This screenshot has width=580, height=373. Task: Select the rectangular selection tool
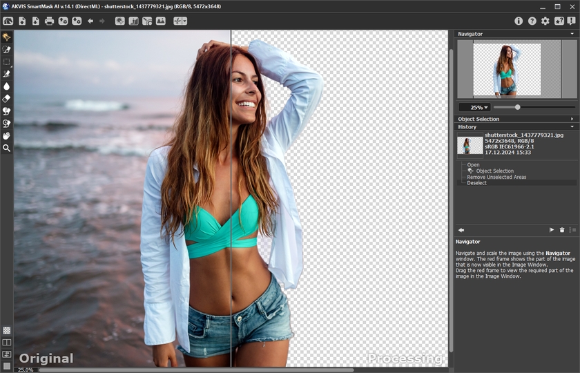coord(6,61)
